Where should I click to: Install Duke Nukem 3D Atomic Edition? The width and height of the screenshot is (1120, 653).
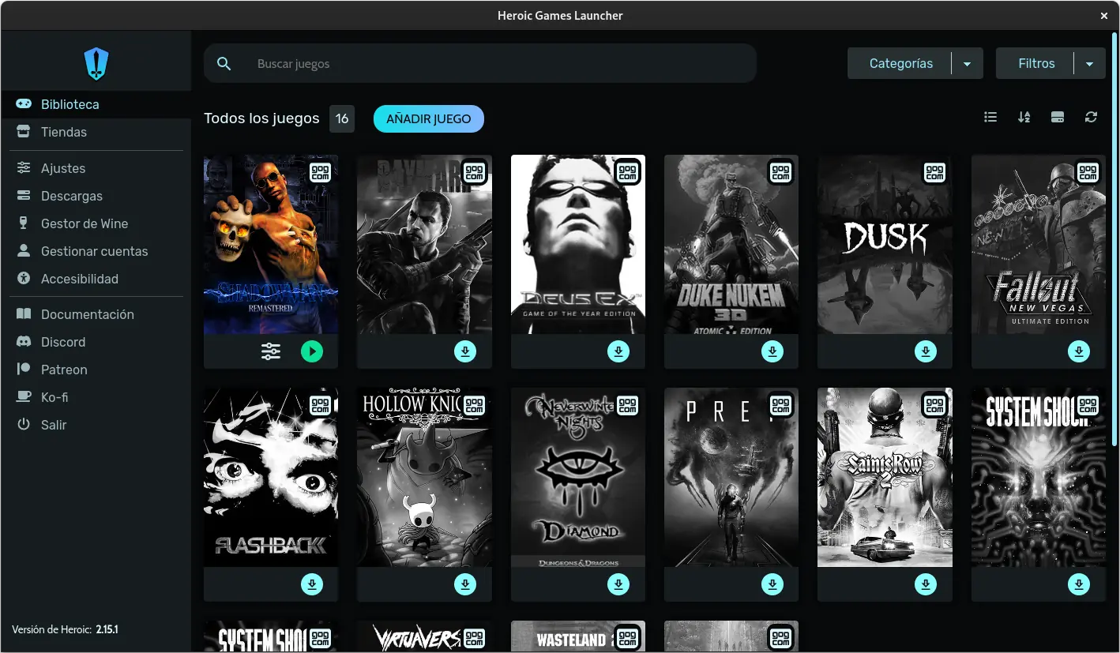click(x=772, y=351)
